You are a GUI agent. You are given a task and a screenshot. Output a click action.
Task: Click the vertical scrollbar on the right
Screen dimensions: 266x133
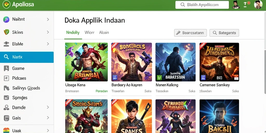click(265, 72)
